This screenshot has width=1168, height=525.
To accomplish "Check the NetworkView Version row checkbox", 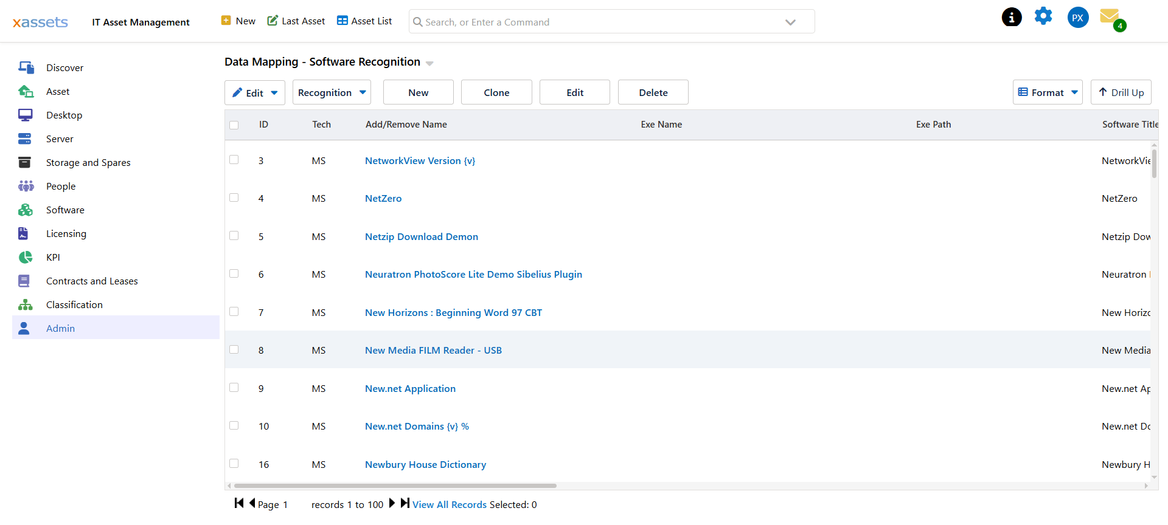I will [x=234, y=160].
